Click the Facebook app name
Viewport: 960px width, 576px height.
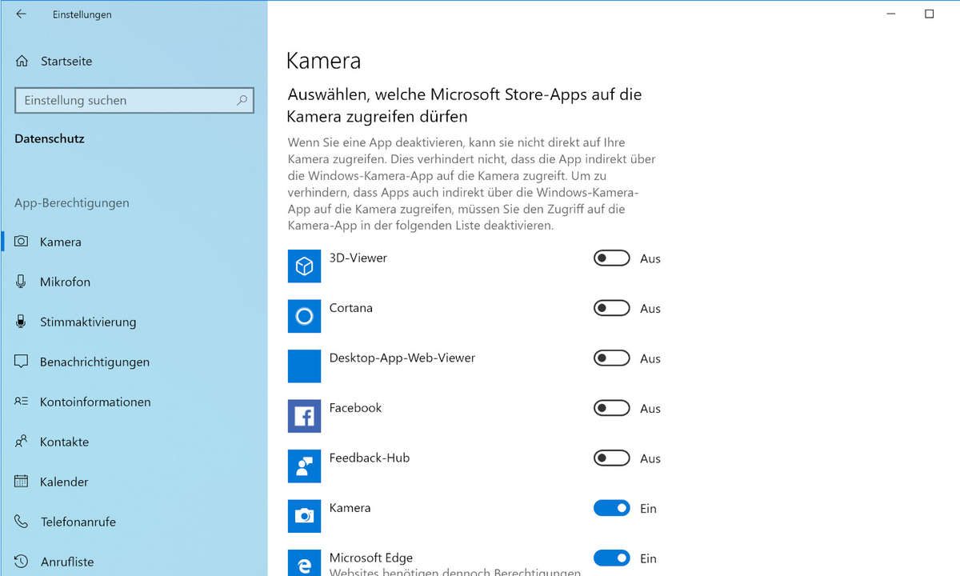click(356, 407)
